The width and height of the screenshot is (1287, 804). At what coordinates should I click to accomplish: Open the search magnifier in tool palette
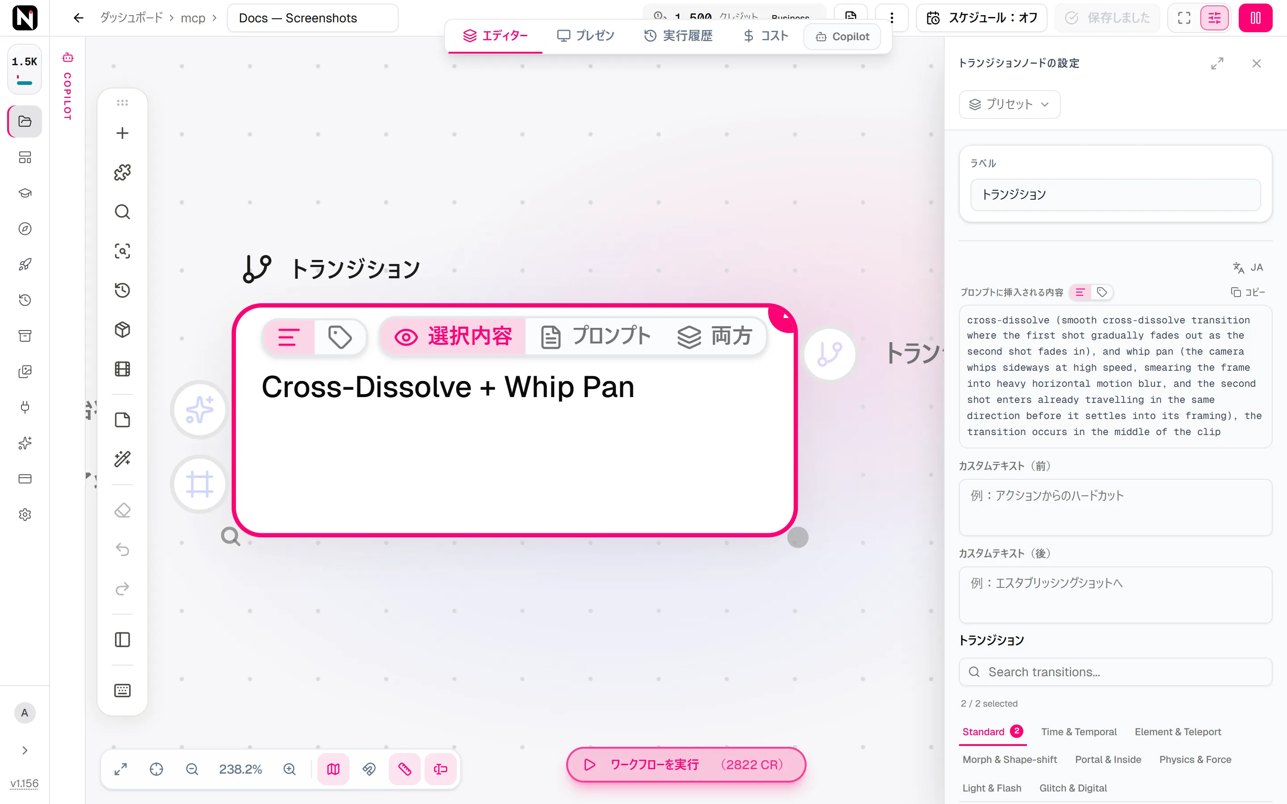122,212
